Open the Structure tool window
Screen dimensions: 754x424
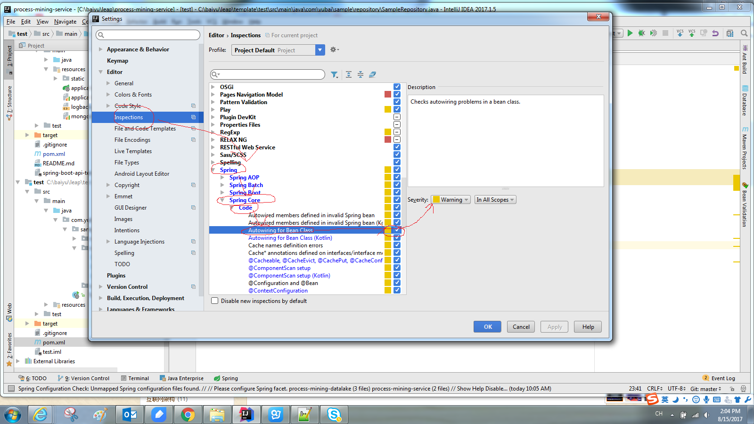(9, 103)
